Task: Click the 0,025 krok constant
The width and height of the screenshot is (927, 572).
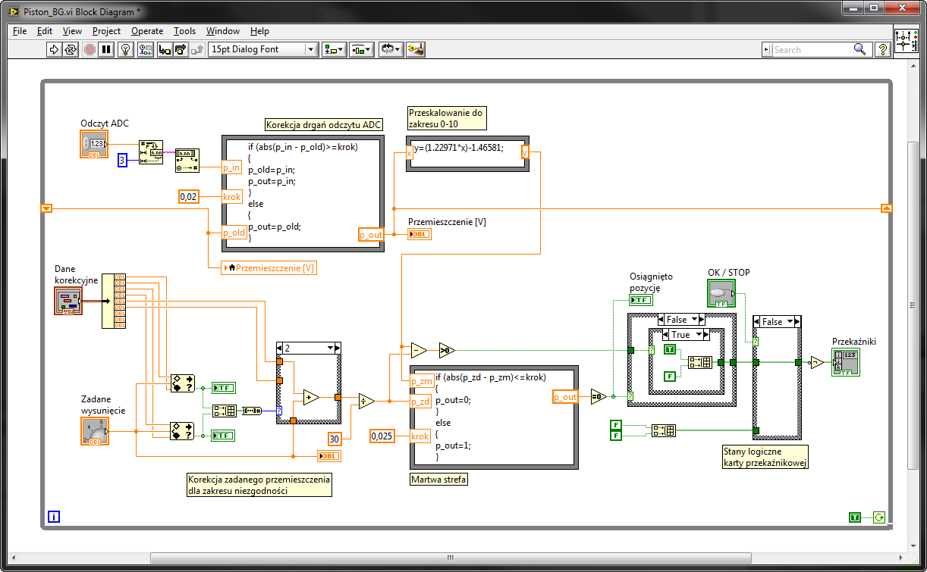Action: pyautogui.click(x=382, y=436)
